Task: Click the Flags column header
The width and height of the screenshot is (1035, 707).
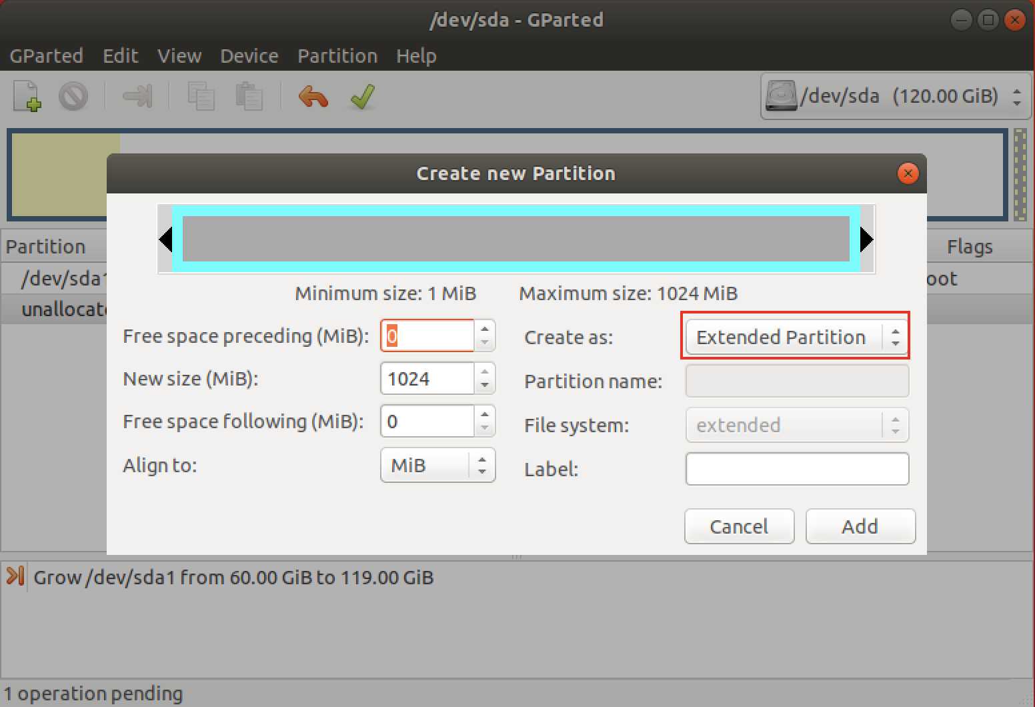Action: 970,247
